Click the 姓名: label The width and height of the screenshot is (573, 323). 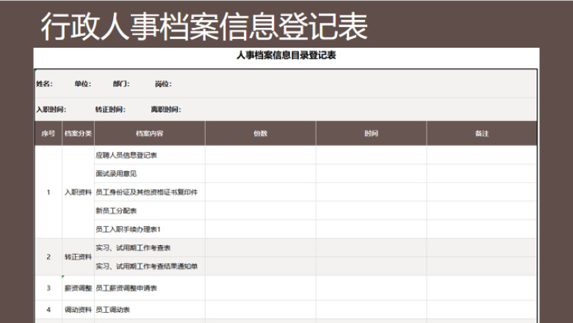pyautogui.click(x=44, y=84)
